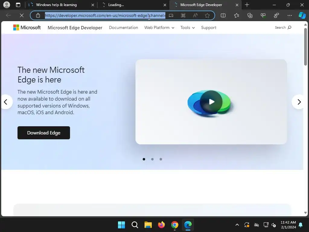Open the browser profile avatar
The height and width of the screenshot is (232, 309).
(7, 5)
